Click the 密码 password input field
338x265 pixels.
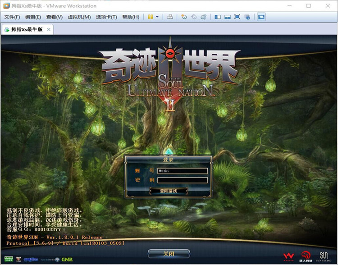tap(183, 180)
